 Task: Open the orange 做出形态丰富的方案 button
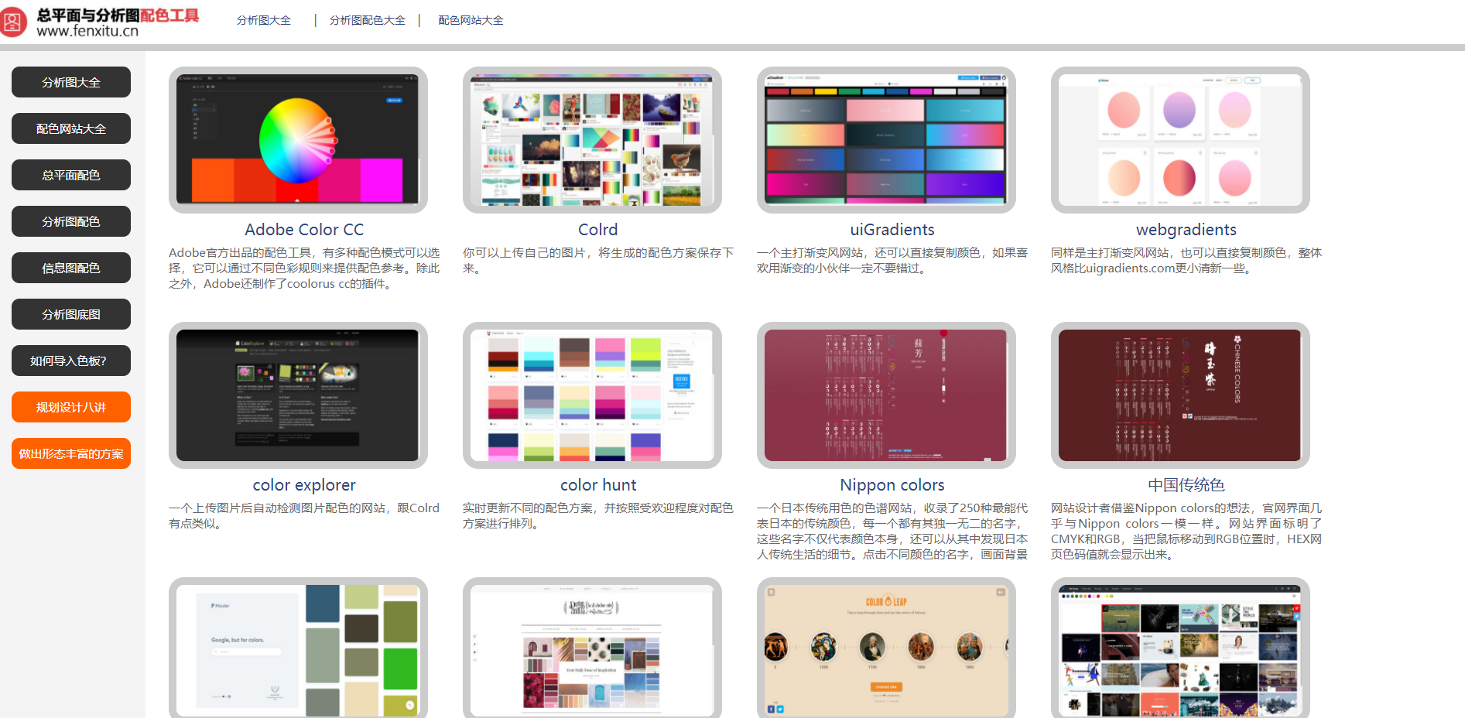click(71, 453)
